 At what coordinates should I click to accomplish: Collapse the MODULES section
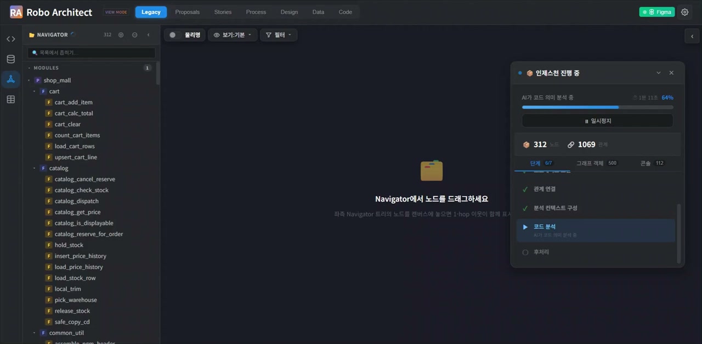(29, 68)
